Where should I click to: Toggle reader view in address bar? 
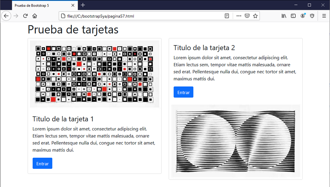click(227, 16)
